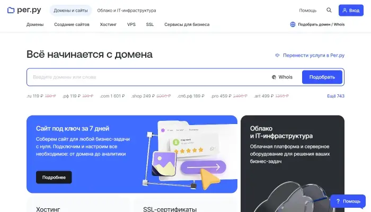Open the Помощь link in header

(x=307, y=11)
